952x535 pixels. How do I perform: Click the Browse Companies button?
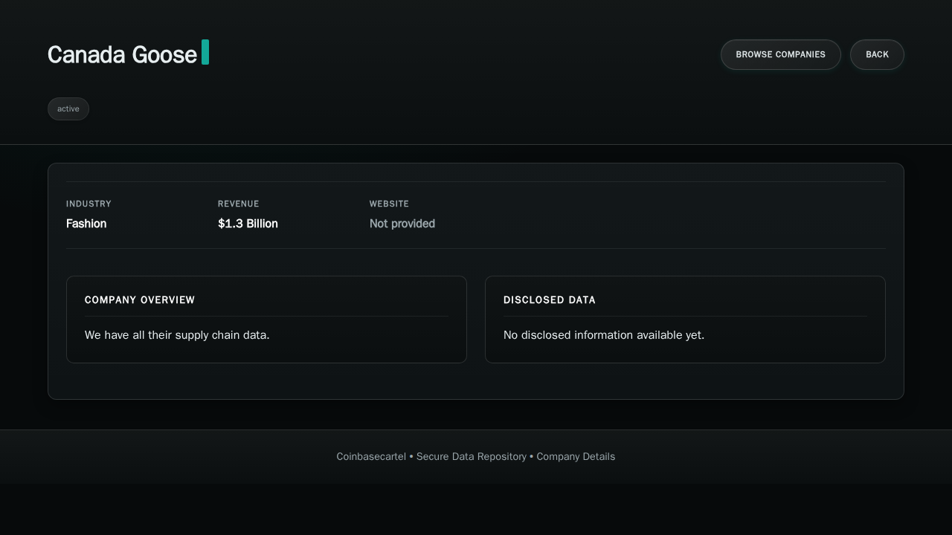pos(780,54)
